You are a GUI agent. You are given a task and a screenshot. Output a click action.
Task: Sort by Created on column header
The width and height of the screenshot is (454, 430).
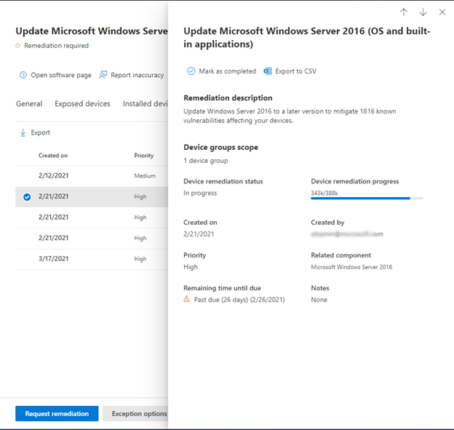pos(53,156)
